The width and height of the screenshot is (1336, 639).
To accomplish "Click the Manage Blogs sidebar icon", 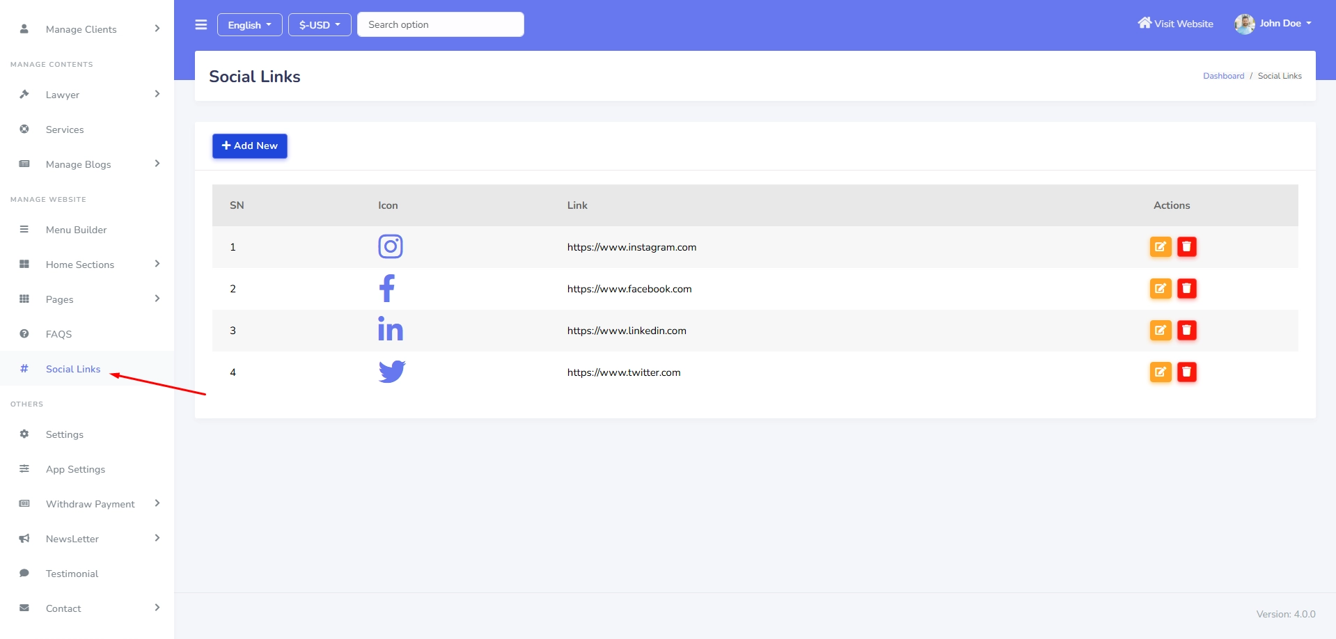I will [x=24, y=164].
